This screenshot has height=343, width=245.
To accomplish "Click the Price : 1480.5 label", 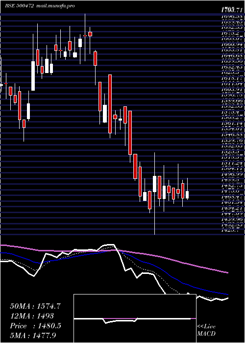I will [35, 326].
